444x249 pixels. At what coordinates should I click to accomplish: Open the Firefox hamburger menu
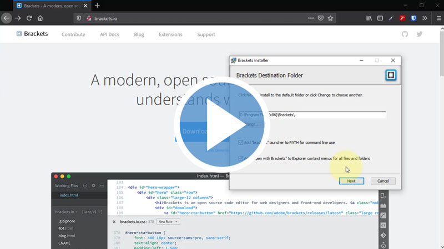[x=436, y=18]
